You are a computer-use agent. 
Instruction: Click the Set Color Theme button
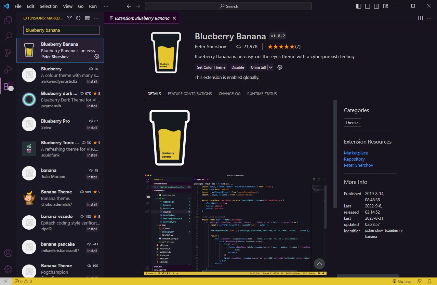tap(211, 67)
